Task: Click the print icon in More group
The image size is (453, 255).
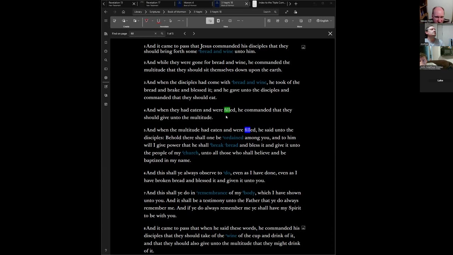Action: (x=286, y=21)
